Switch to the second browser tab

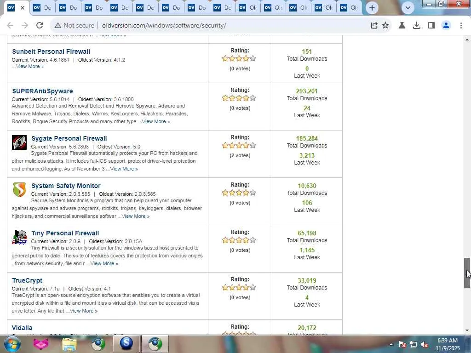coord(42,8)
